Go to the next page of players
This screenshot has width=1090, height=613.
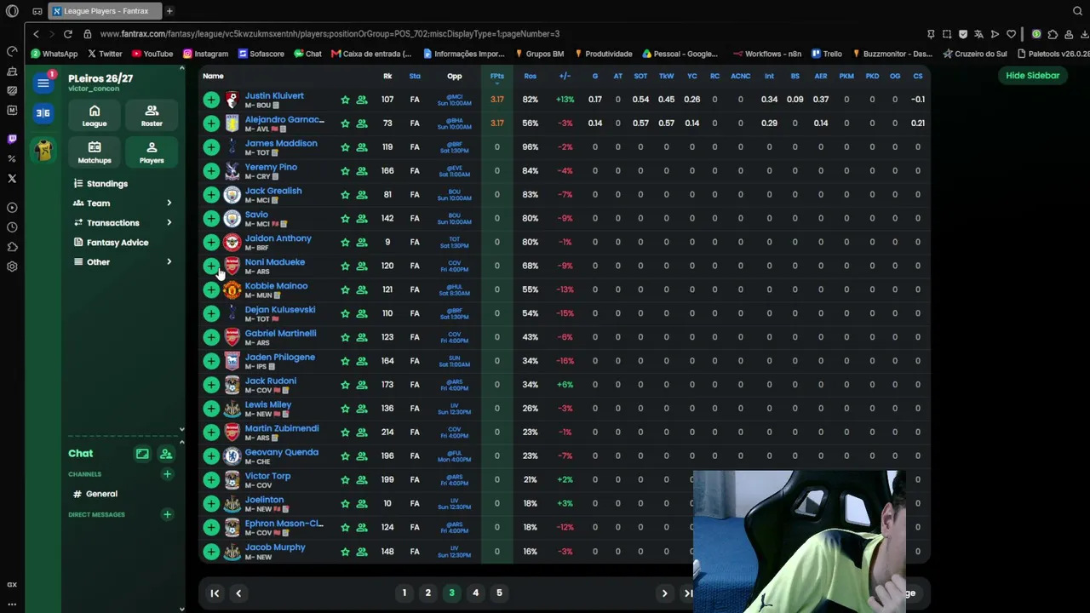point(664,593)
